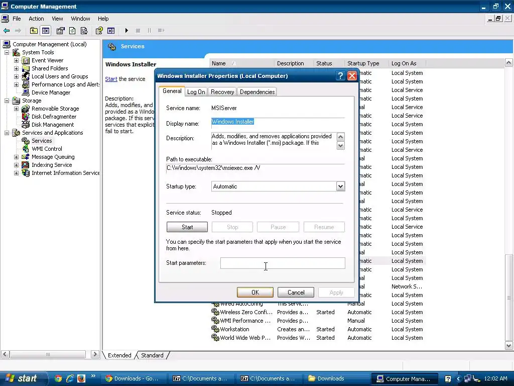Click Chrome icon in quick launch
514x386 pixels.
(58, 378)
